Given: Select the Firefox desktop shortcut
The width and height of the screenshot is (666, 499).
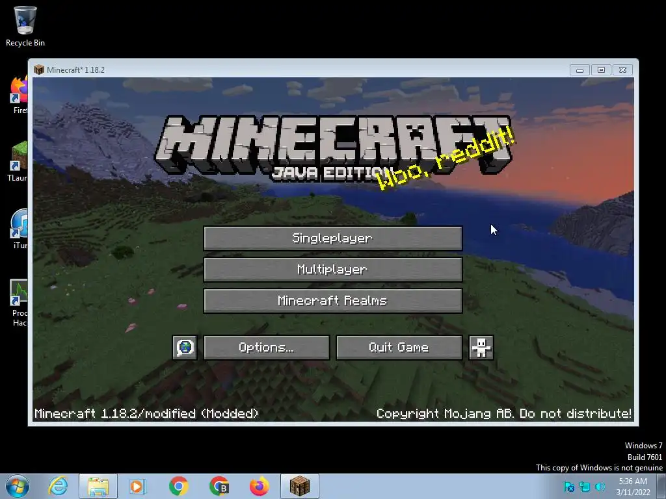Looking at the screenshot, I should [x=19, y=95].
